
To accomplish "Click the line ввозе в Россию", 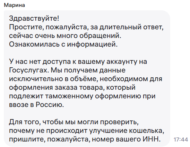I will (36, 105).
